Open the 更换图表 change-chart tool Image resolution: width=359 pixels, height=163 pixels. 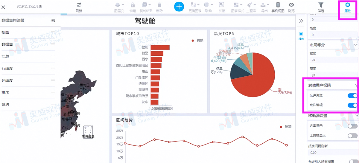(x=193, y=5)
